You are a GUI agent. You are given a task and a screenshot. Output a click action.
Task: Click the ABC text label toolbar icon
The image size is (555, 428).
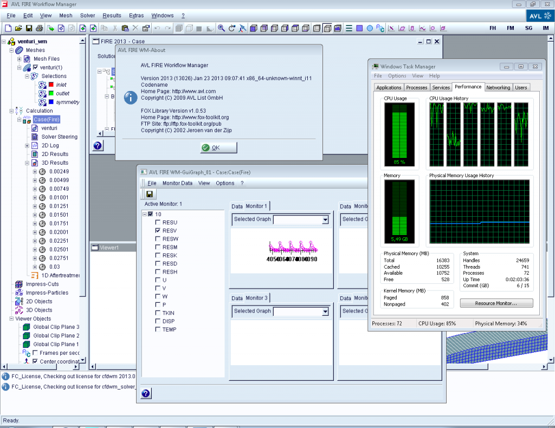(380, 28)
